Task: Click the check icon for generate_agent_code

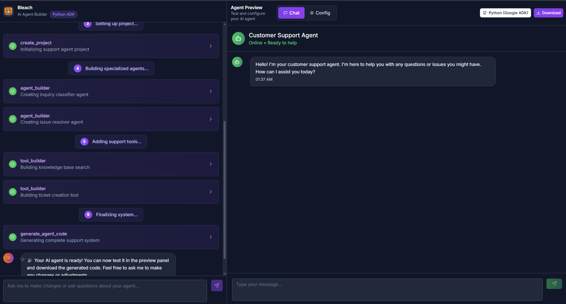Action: coord(13,237)
